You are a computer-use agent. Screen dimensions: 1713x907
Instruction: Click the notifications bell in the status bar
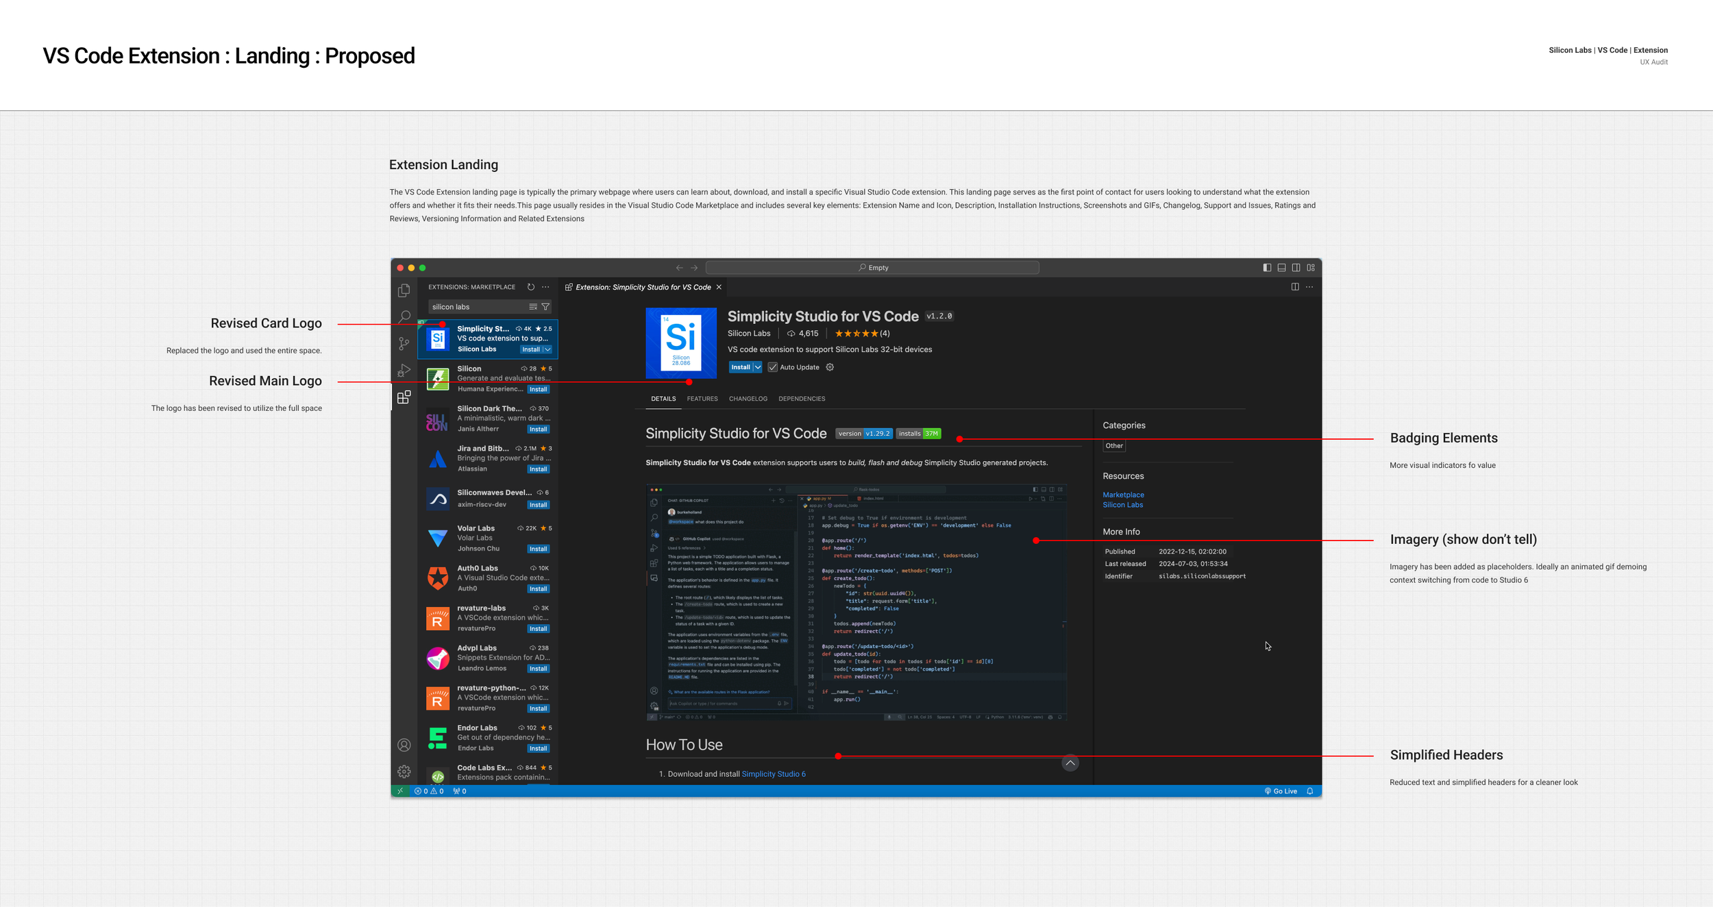tap(1310, 791)
